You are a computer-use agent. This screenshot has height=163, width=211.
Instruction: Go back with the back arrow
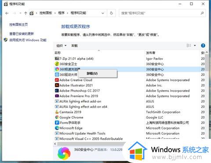(7, 13)
